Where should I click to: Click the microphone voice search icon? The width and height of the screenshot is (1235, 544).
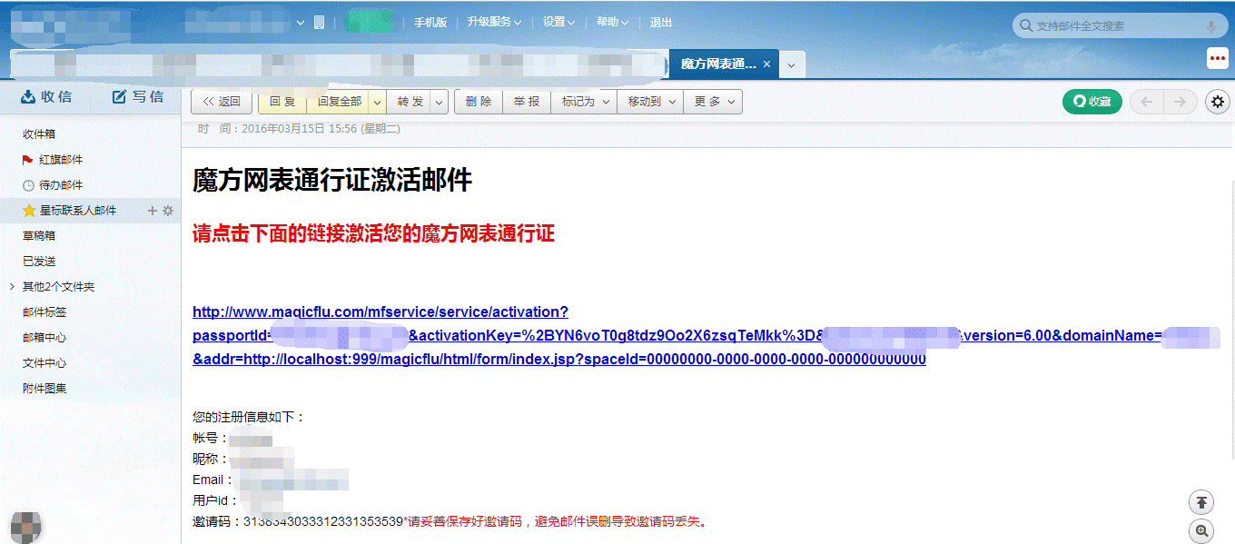tap(1210, 26)
